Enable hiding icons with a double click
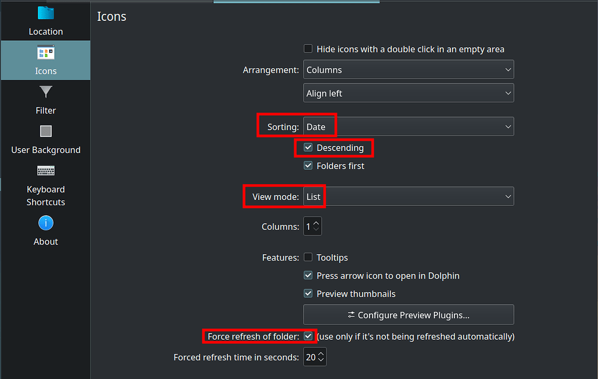 308,49
